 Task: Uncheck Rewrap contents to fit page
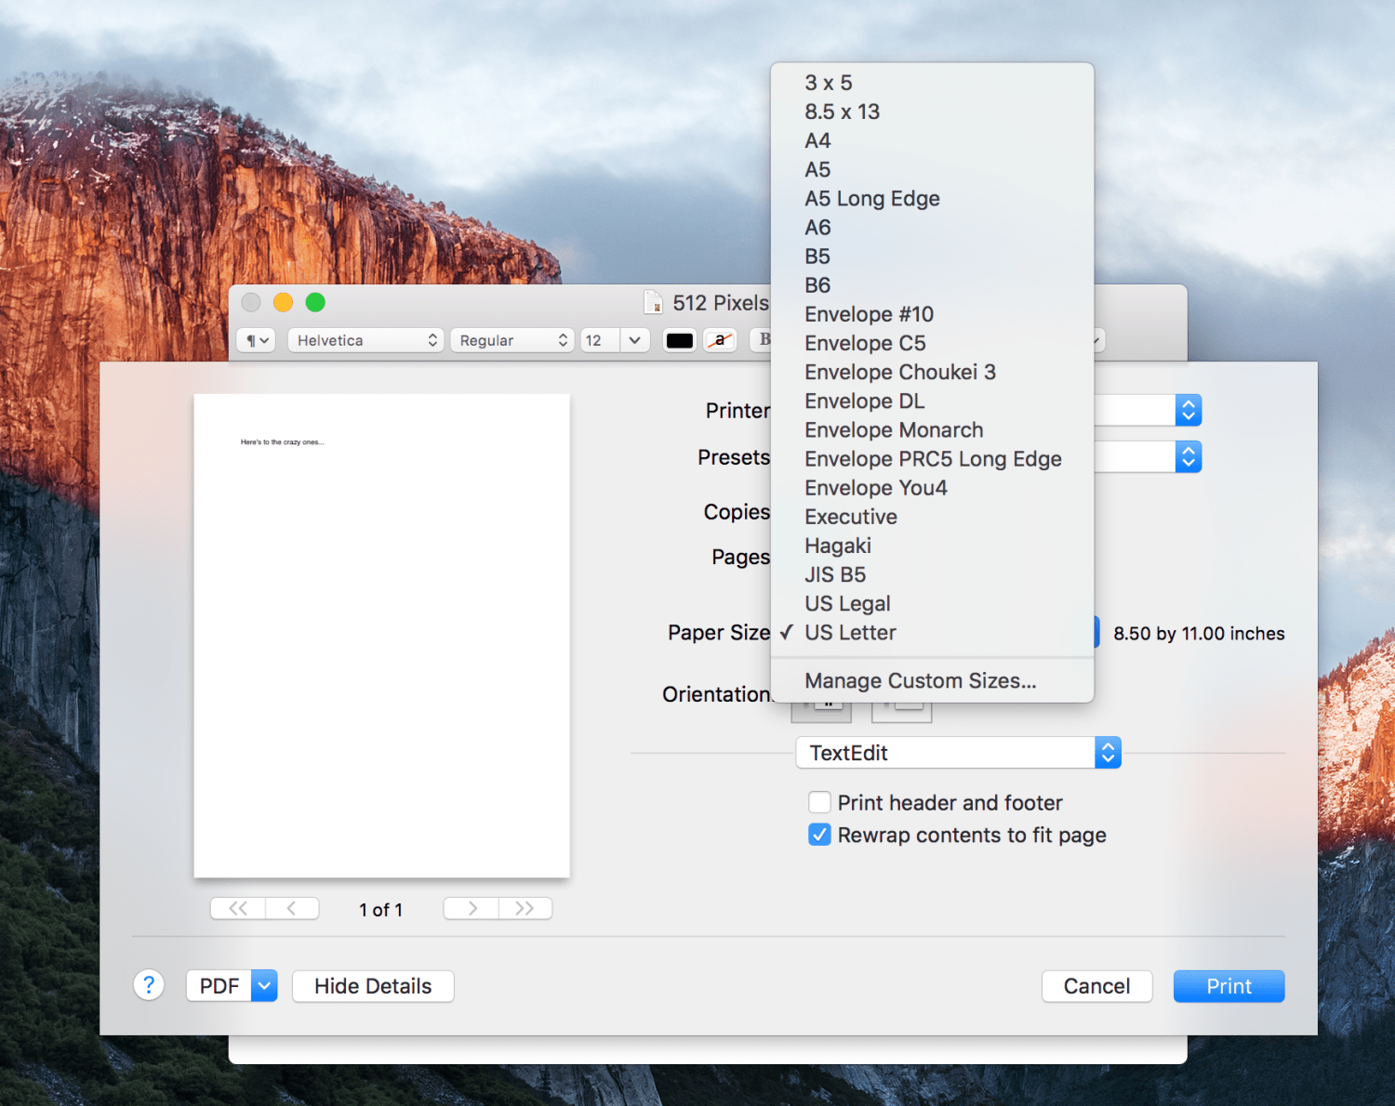[819, 835]
